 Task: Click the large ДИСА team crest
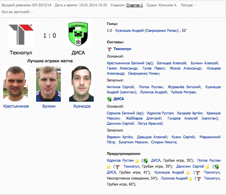78,34
